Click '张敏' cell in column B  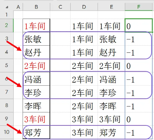pyautogui.click(x=36, y=39)
